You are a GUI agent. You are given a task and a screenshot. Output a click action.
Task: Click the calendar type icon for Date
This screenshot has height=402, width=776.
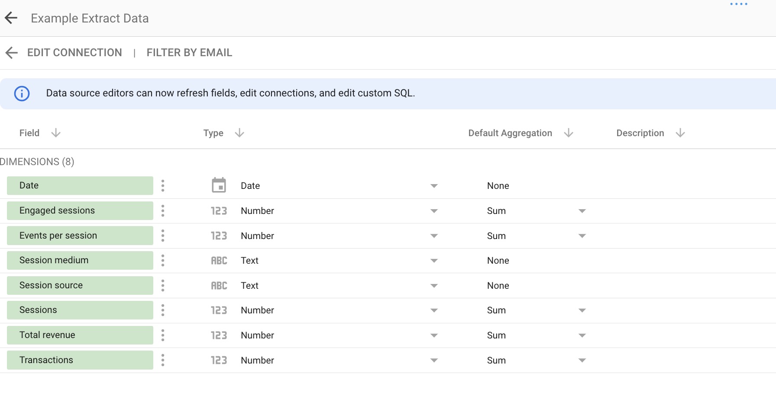point(219,185)
